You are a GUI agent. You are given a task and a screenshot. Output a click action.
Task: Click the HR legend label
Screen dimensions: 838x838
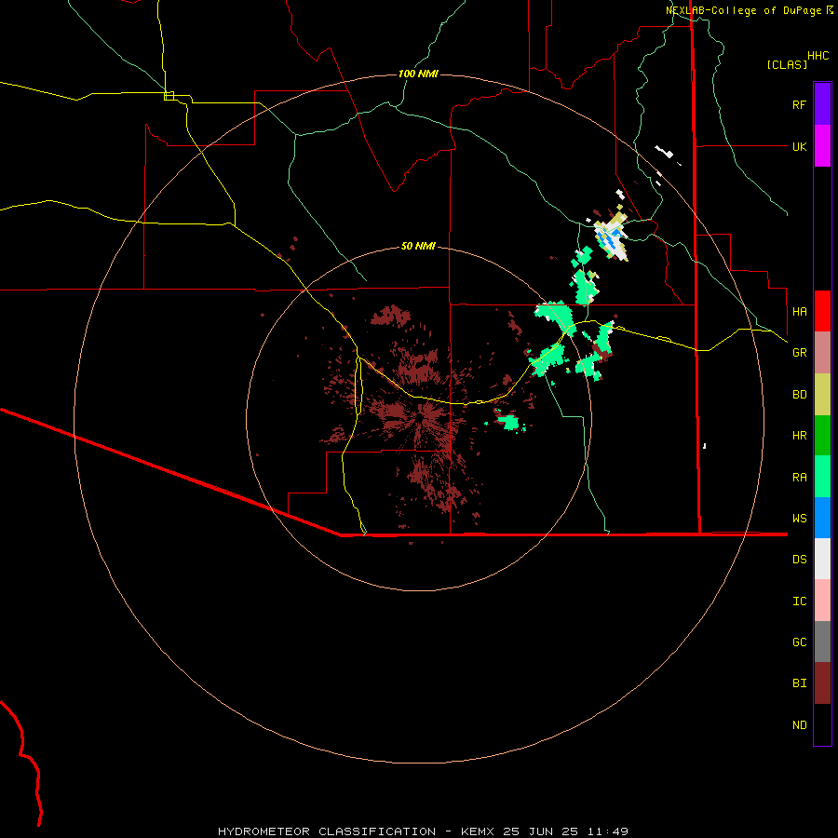[799, 436]
